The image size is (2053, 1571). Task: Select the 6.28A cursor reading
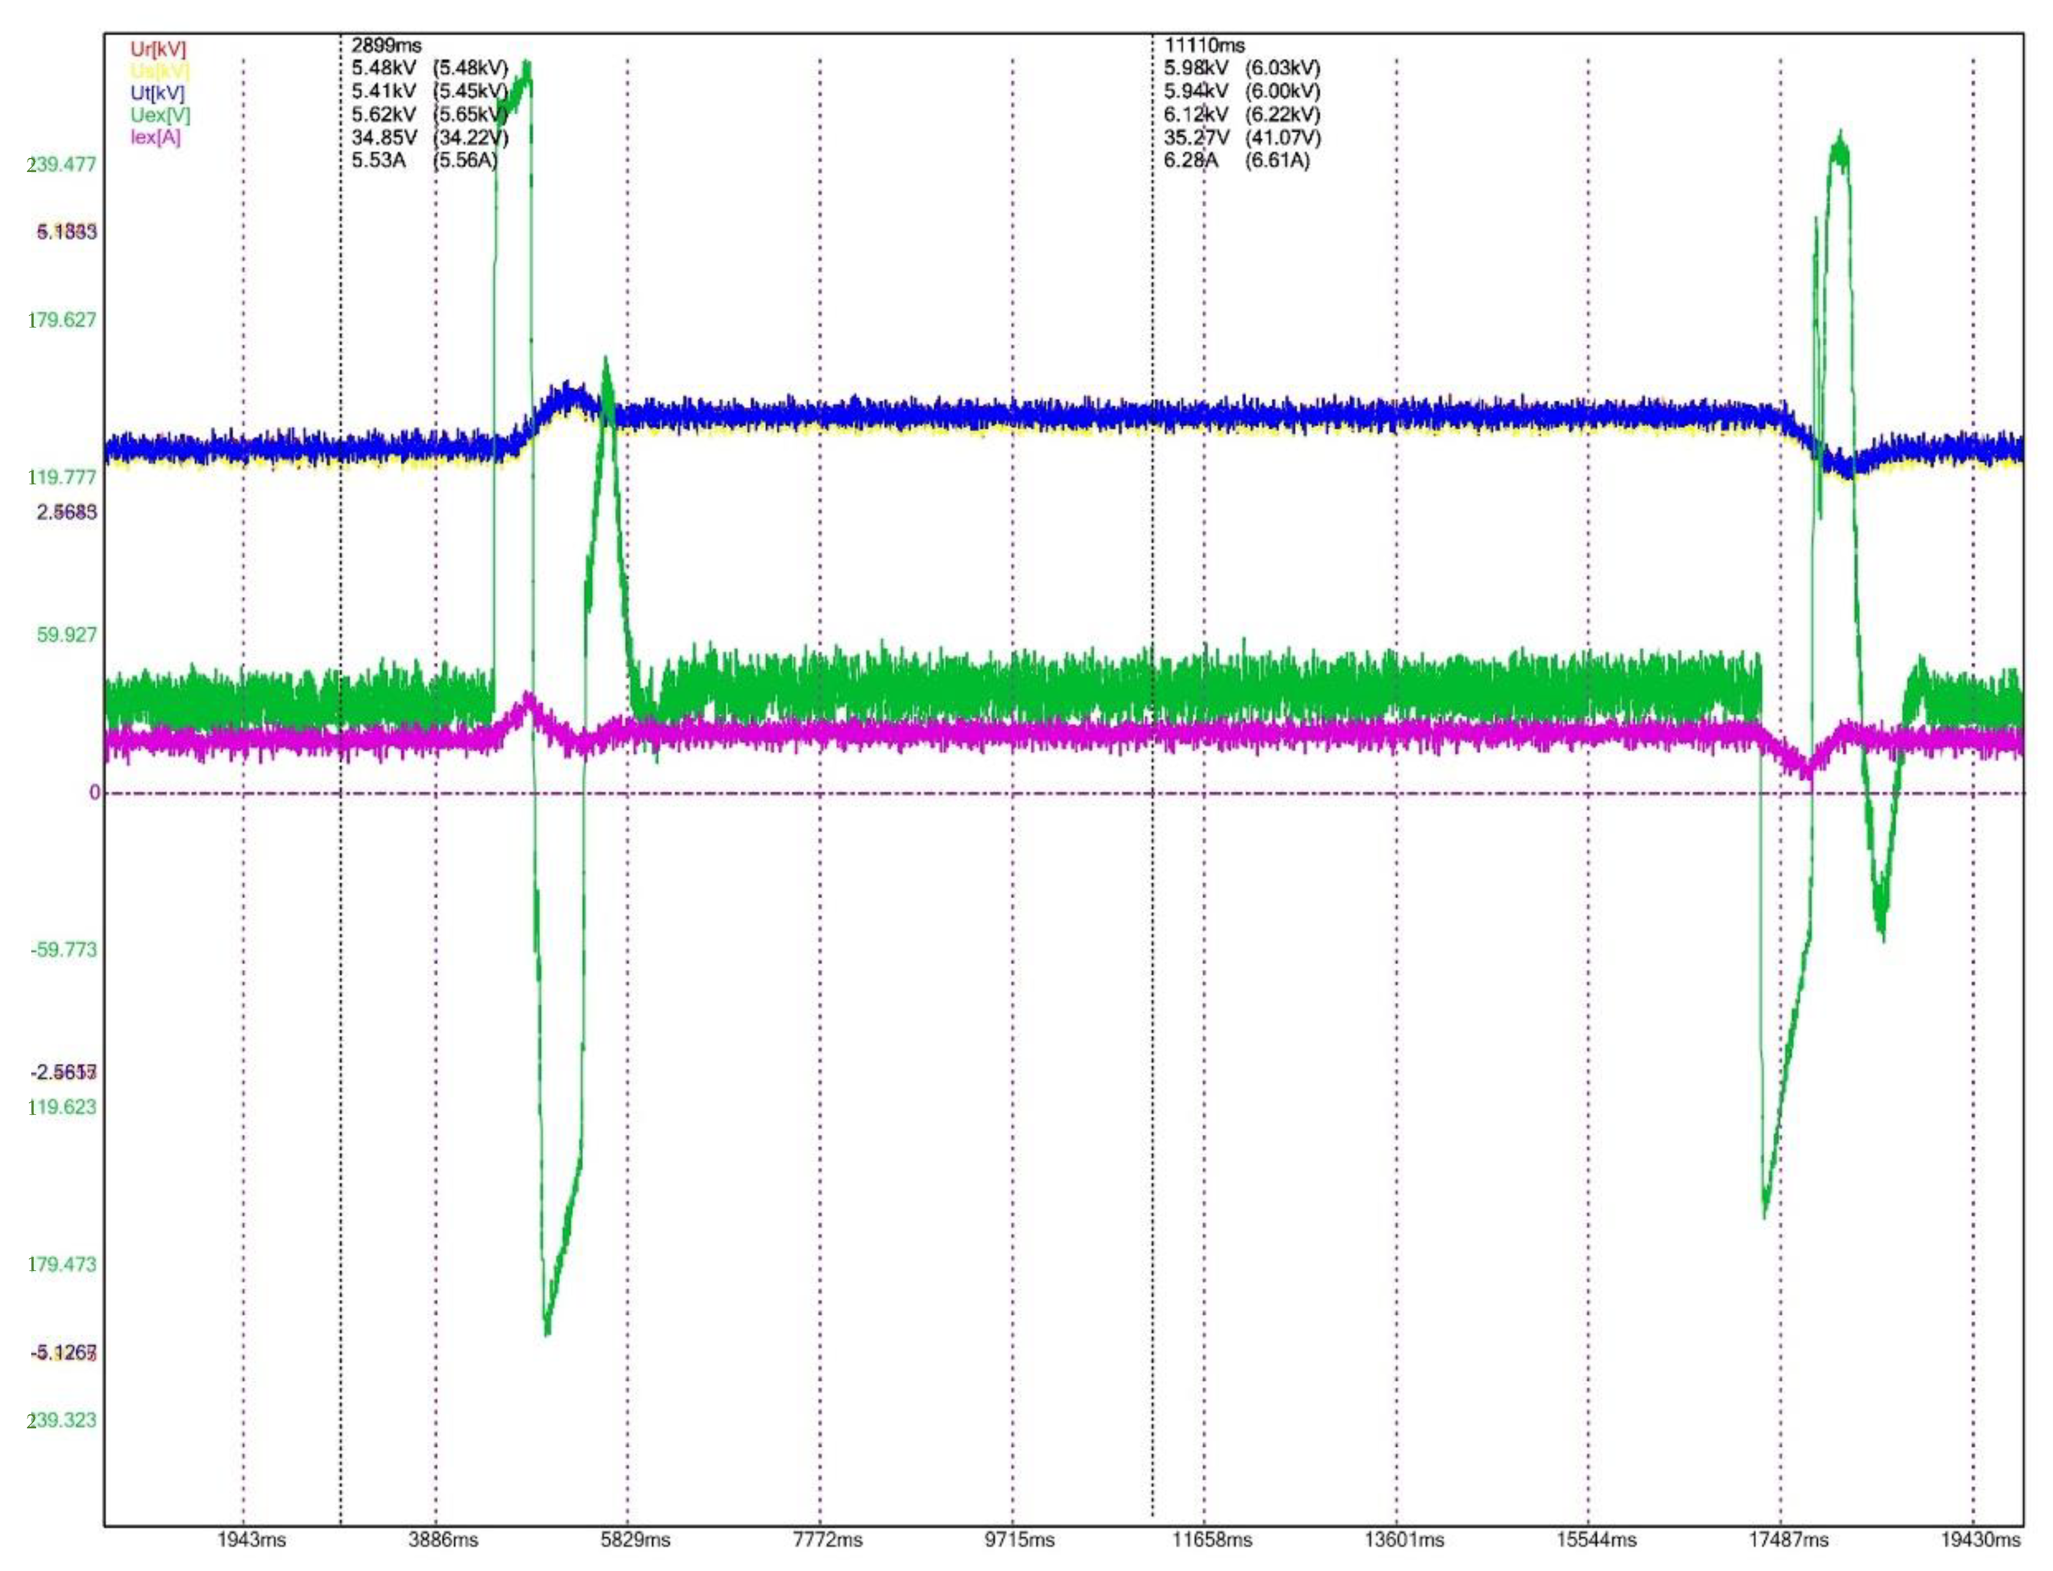point(1191,161)
